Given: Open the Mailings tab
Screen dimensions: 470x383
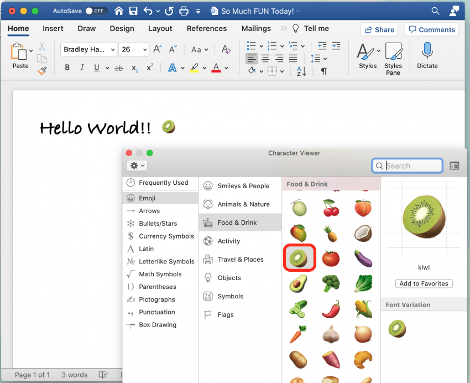Looking at the screenshot, I should pos(256,28).
